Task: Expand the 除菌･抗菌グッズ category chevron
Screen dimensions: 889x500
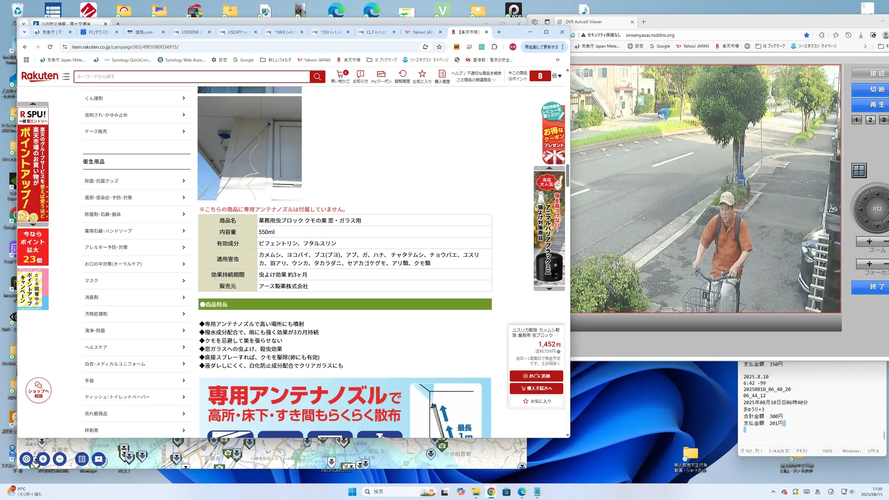Action: (184, 181)
